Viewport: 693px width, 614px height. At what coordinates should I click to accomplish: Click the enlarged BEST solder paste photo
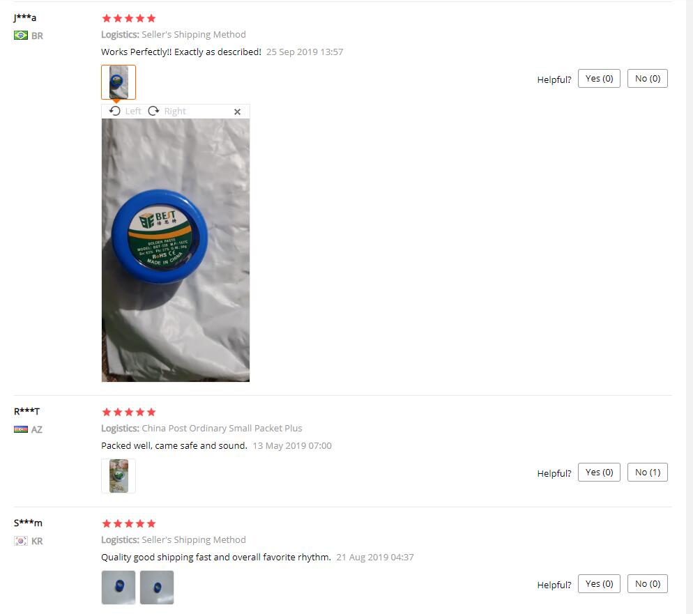tap(176, 250)
